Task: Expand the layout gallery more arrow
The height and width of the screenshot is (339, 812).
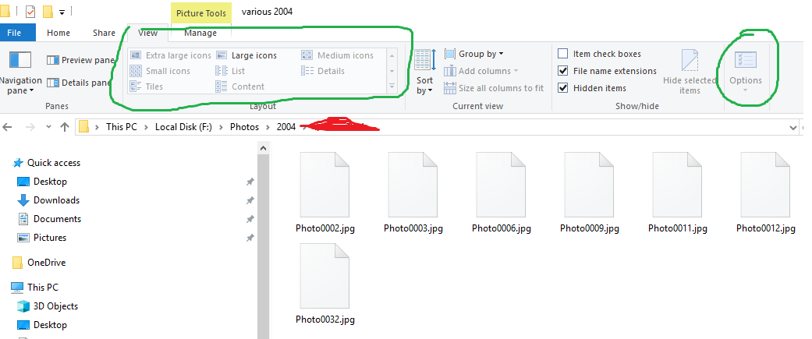Action: pos(392,87)
